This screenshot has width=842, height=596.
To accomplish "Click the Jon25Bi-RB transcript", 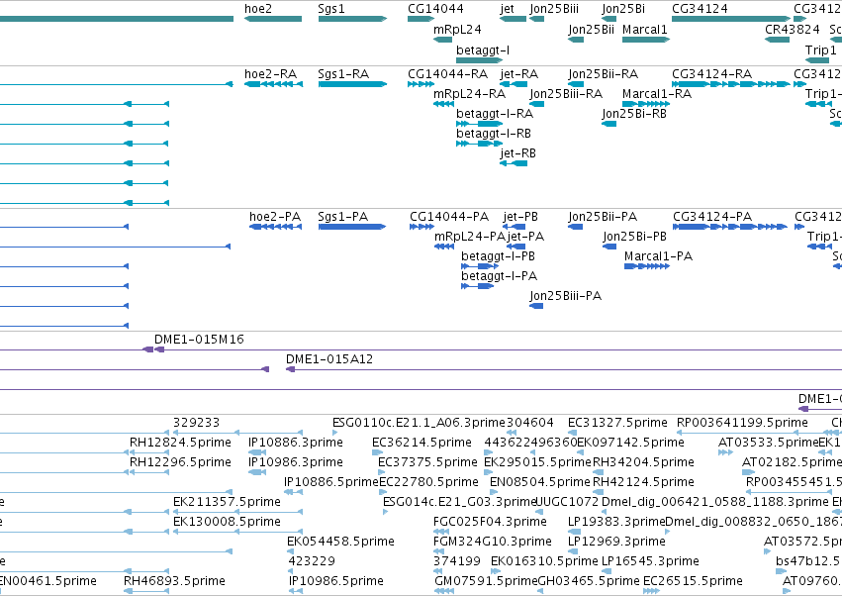I will (608, 124).
